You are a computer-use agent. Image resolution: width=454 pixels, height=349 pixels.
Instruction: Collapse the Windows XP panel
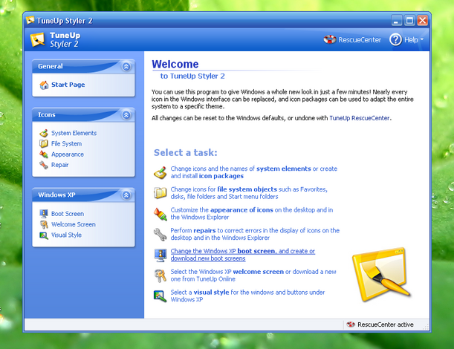coord(126,195)
